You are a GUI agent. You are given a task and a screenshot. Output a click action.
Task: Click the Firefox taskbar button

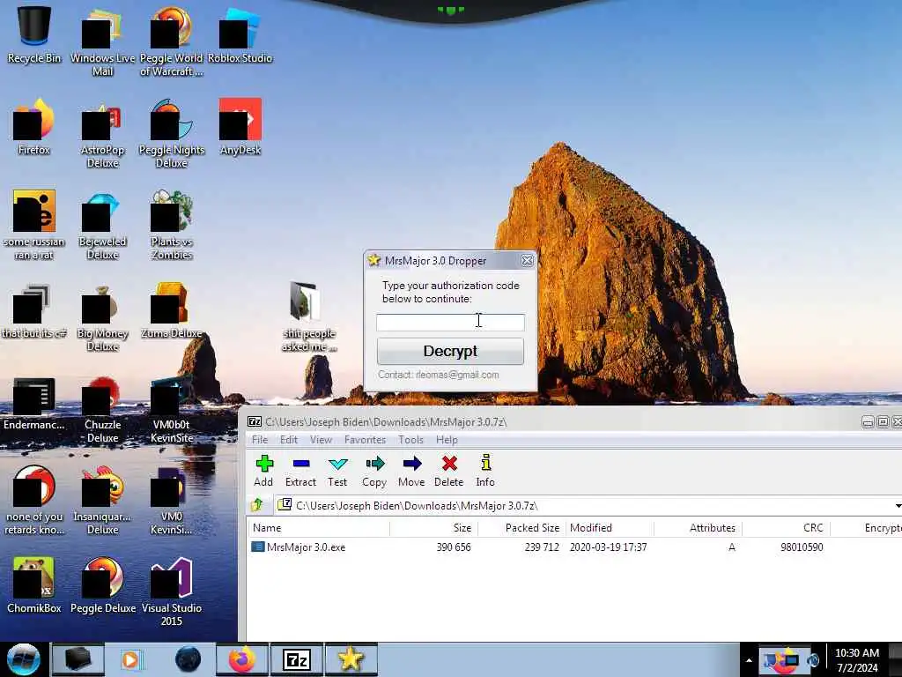pyautogui.click(x=242, y=659)
